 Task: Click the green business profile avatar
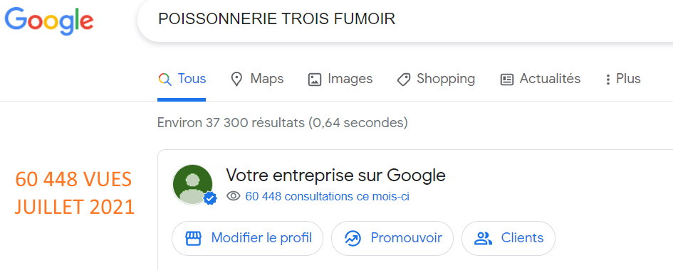(192, 185)
